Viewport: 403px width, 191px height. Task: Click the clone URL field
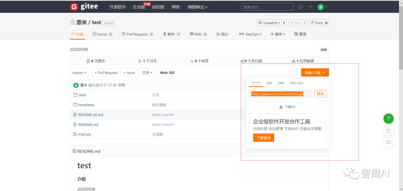280,94
